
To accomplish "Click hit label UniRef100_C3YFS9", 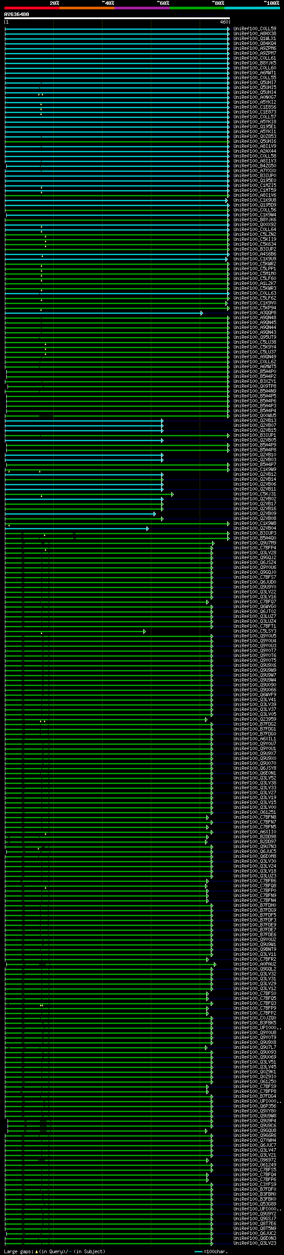I will point(255,1185).
